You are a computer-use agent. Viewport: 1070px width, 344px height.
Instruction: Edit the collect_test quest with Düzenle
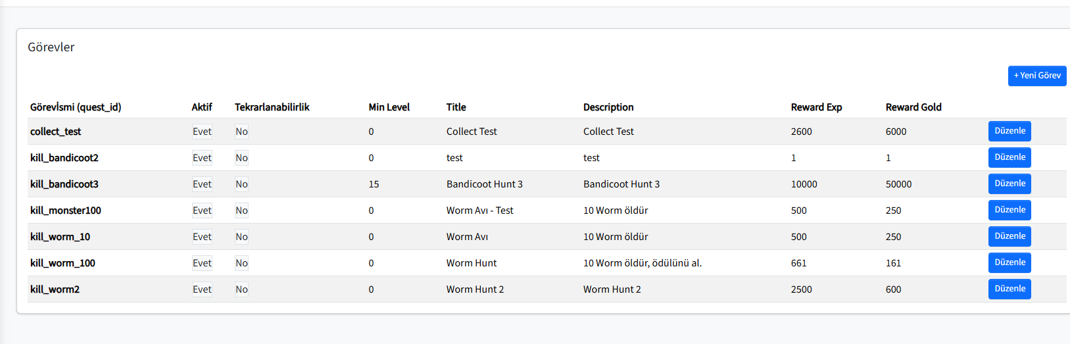(1009, 131)
